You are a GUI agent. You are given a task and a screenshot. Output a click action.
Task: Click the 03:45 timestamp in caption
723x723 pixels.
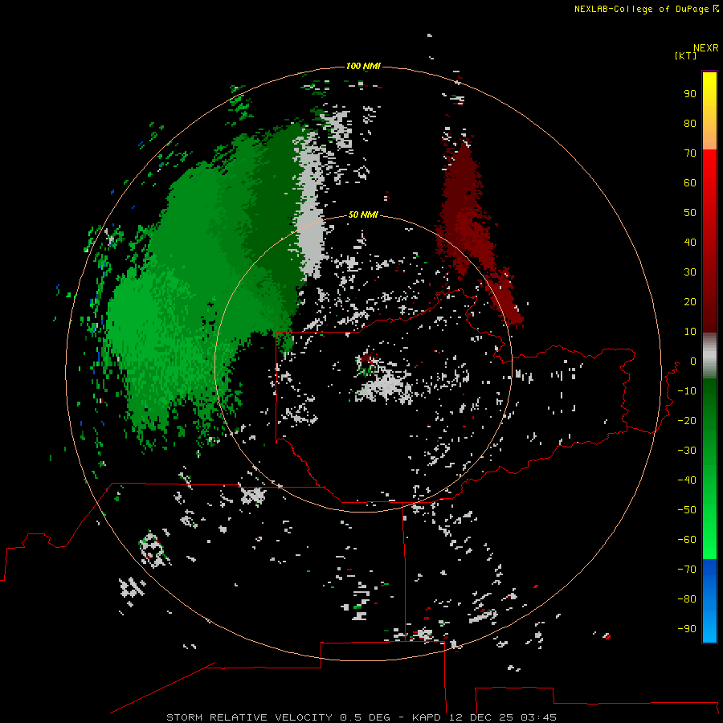[538, 717]
